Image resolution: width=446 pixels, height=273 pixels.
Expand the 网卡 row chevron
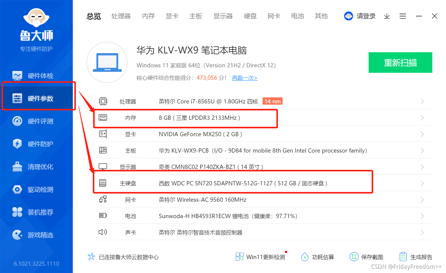[x=422, y=200]
